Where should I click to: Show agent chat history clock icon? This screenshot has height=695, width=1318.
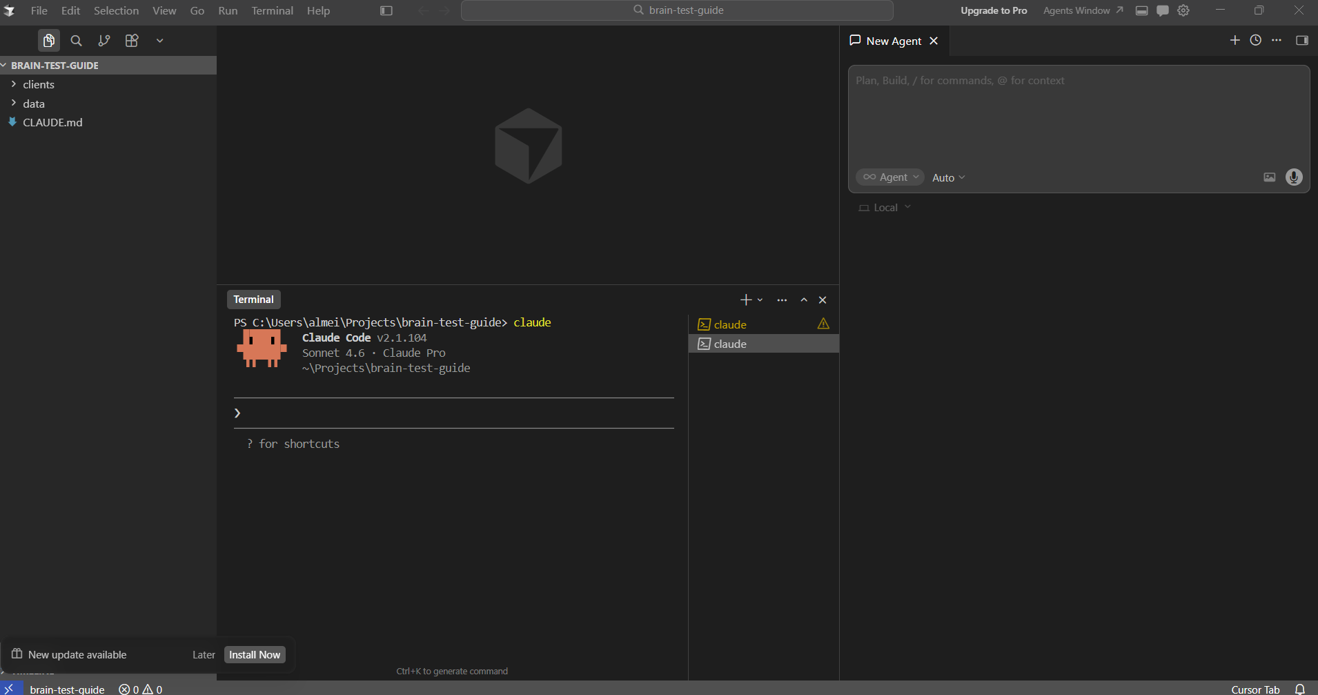click(x=1256, y=40)
